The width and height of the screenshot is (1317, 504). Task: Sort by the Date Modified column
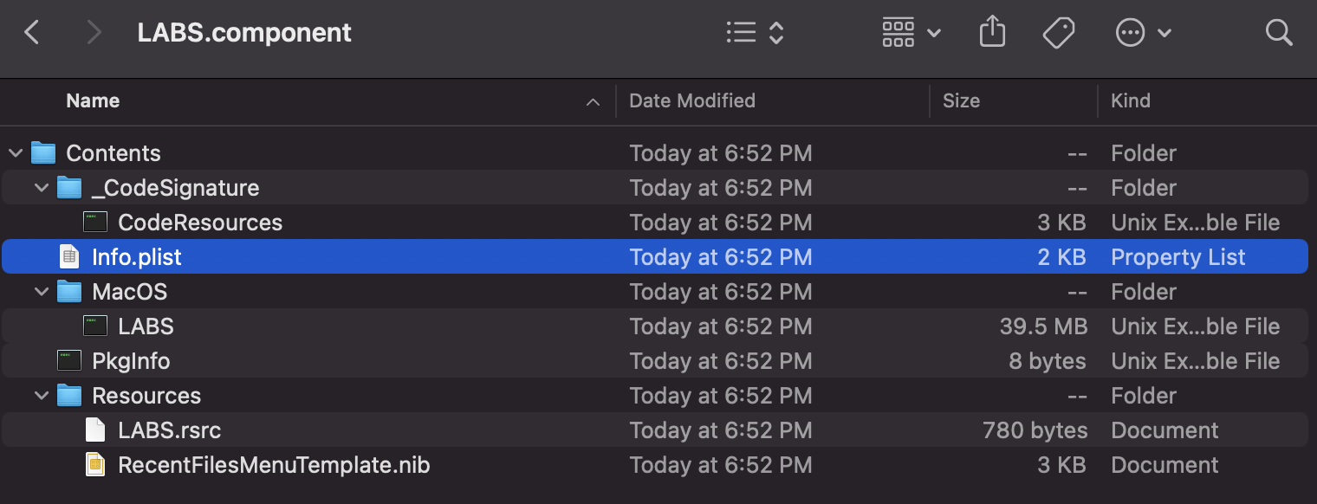[x=691, y=100]
